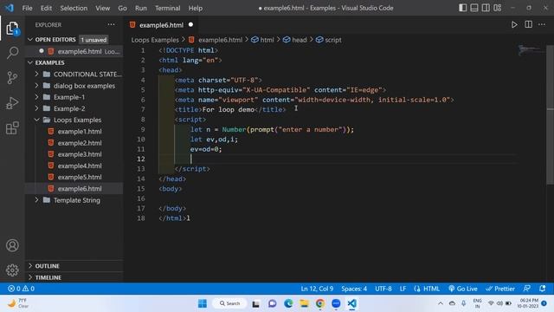Screen dimensions: 554x312
Task: Open example3.html in the file tree
Action: click(74, 154)
